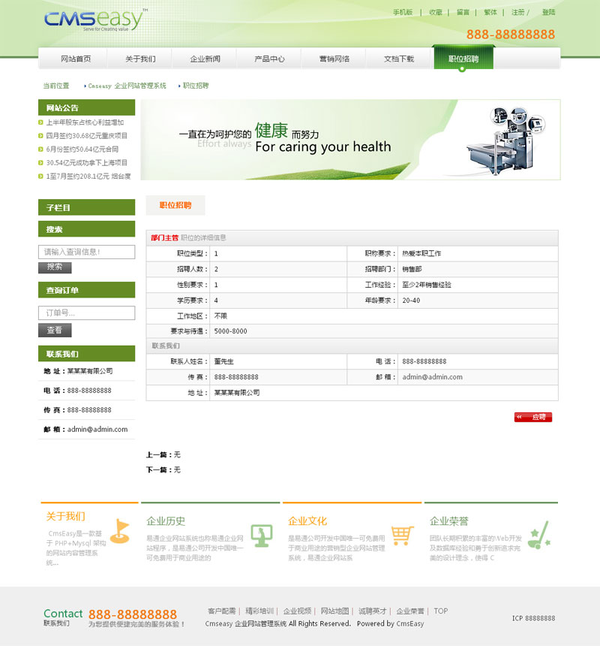
Task: Click the 注册 register link
Action: tap(518, 12)
